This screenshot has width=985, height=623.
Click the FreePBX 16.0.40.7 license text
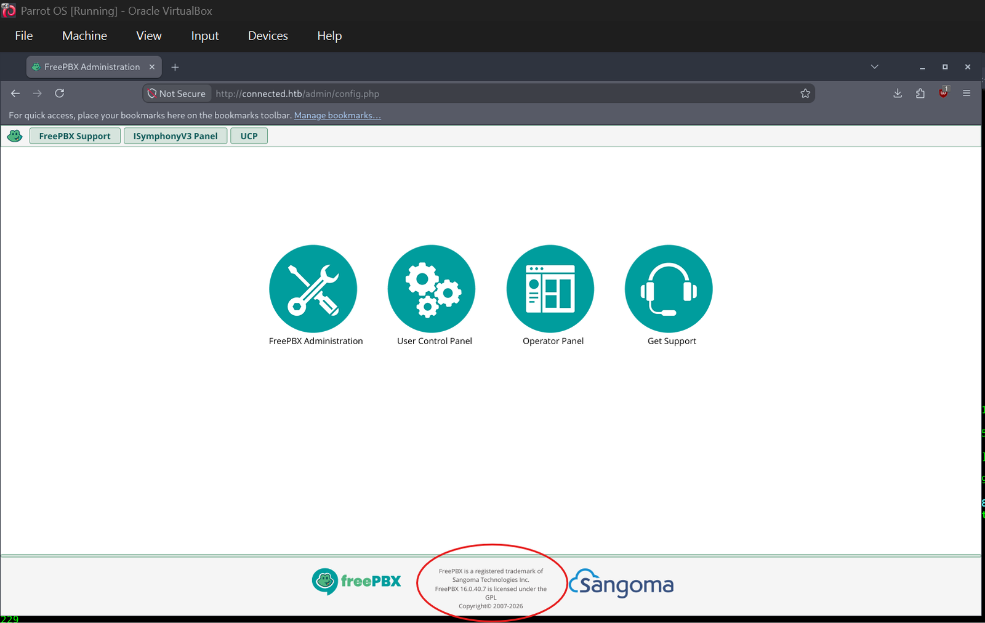(x=491, y=593)
